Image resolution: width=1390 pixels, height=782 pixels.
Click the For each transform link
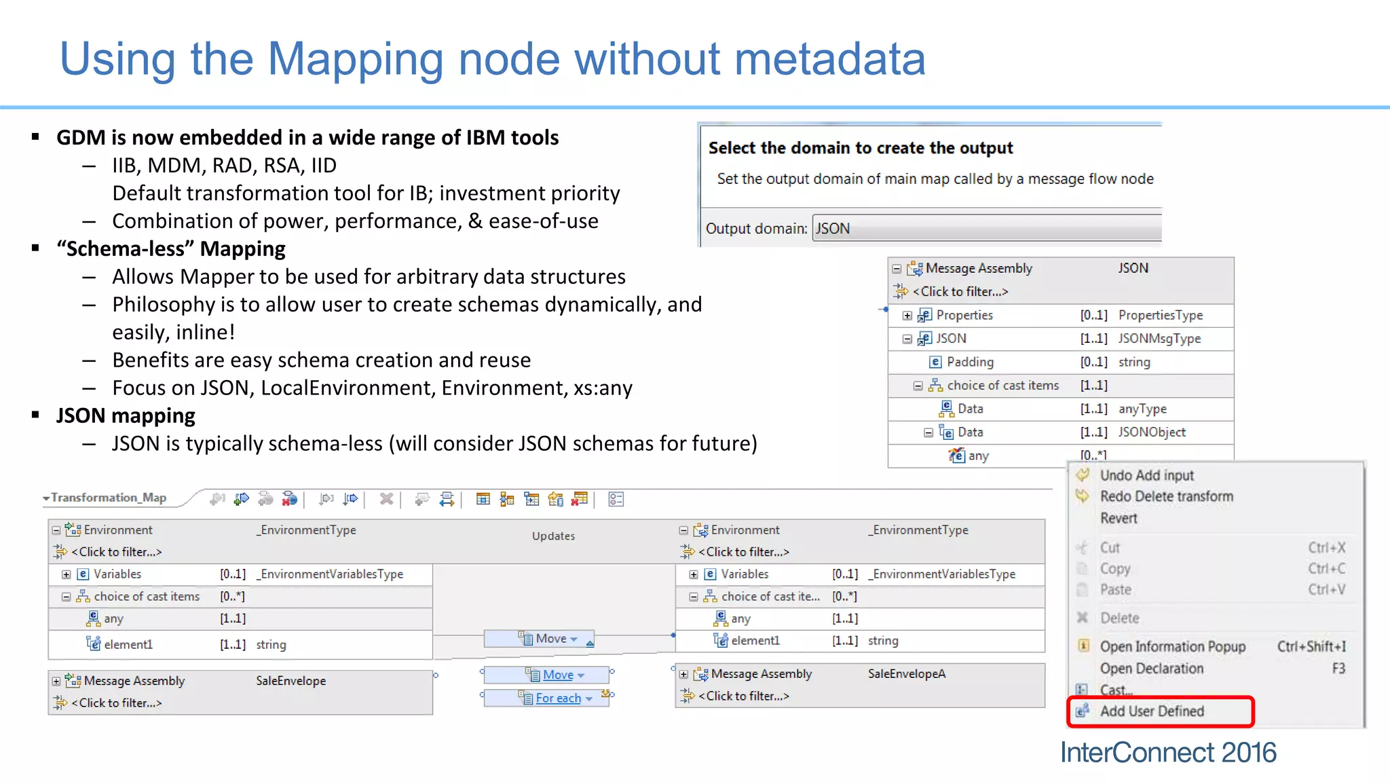558,698
